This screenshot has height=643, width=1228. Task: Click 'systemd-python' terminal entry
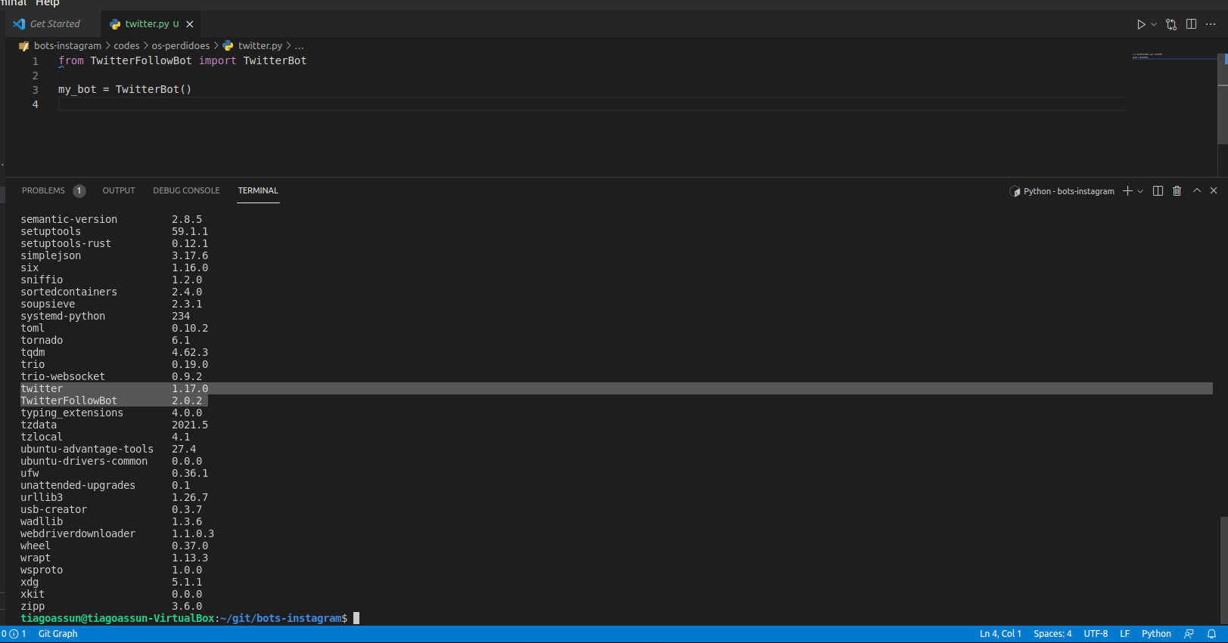click(x=105, y=316)
